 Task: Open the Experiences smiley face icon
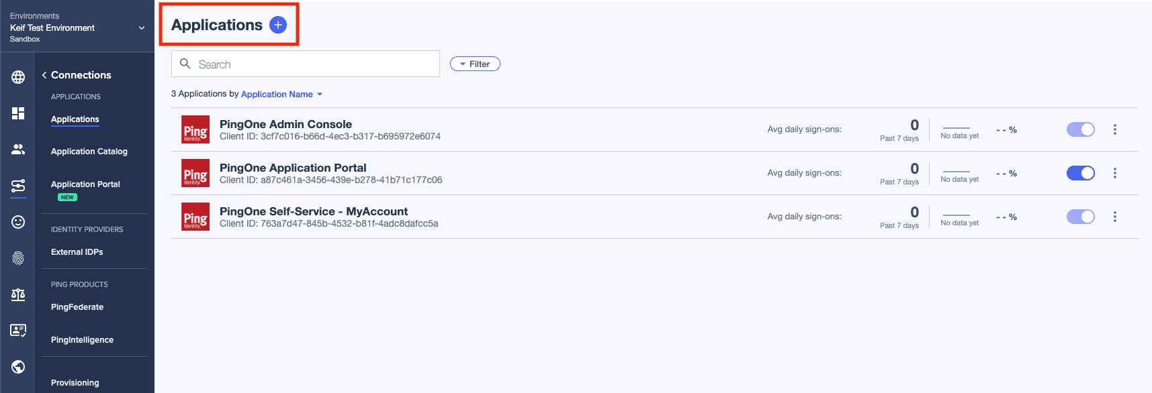click(x=18, y=222)
